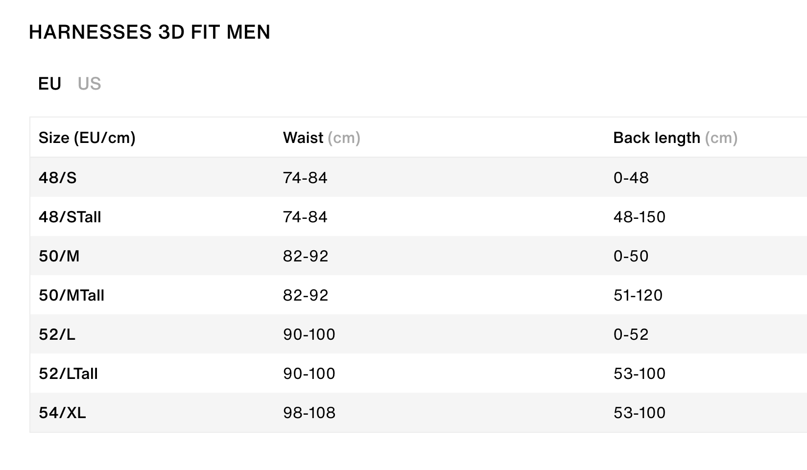Switch to the US sizing tab
The height and width of the screenshot is (470, 807).
point(89,84)
